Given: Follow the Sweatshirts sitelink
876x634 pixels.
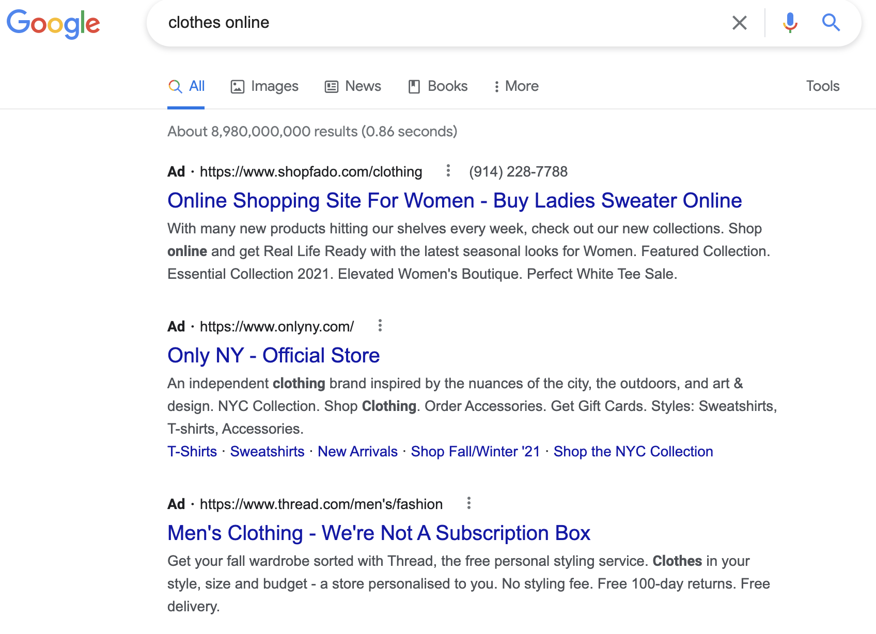Looking at the screenshot, I should point(267,451).
